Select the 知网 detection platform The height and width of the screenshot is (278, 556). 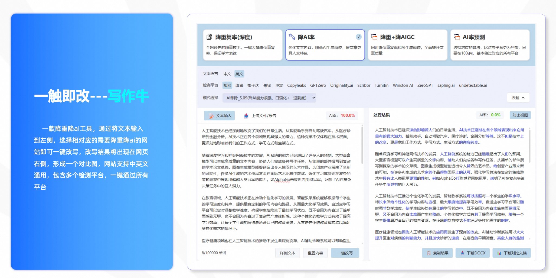227,85
